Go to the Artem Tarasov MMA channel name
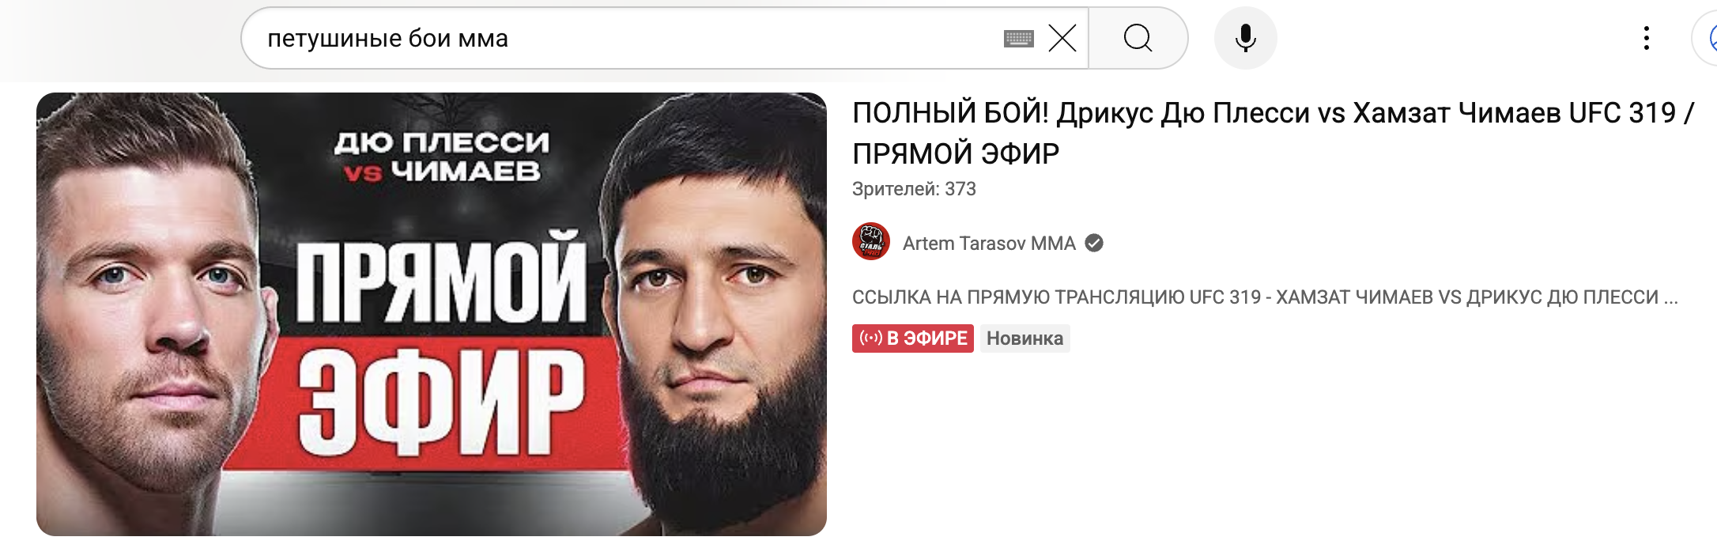1717x552 pixels. [x=989, y=243]
